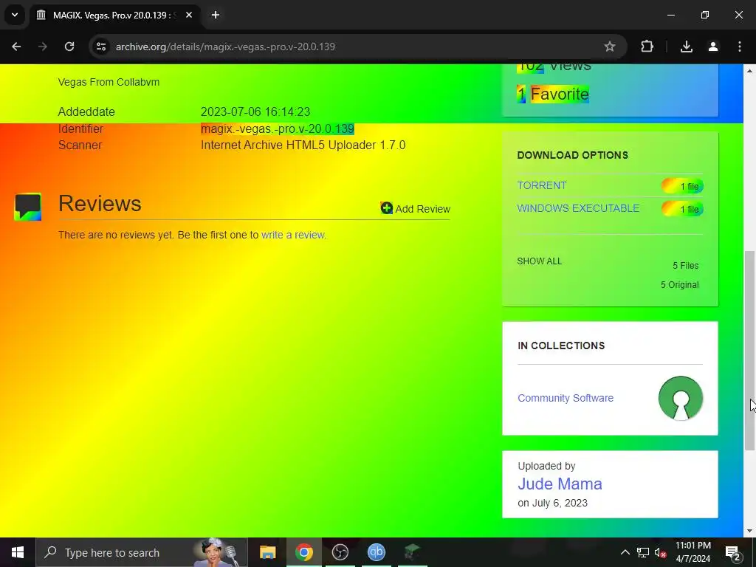756x567 pixels.
Task: Follow the 'write a review' link
Action: coord(293,235)
